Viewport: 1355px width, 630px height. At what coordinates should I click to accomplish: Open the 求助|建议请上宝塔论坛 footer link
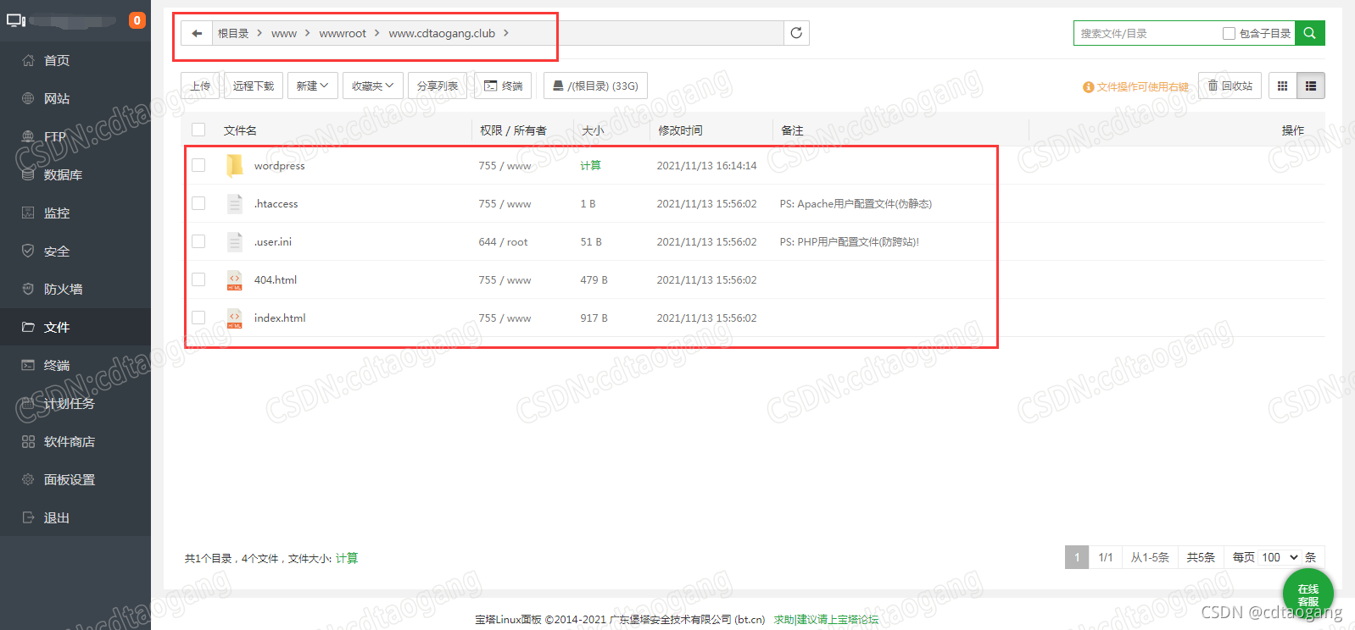826,619
